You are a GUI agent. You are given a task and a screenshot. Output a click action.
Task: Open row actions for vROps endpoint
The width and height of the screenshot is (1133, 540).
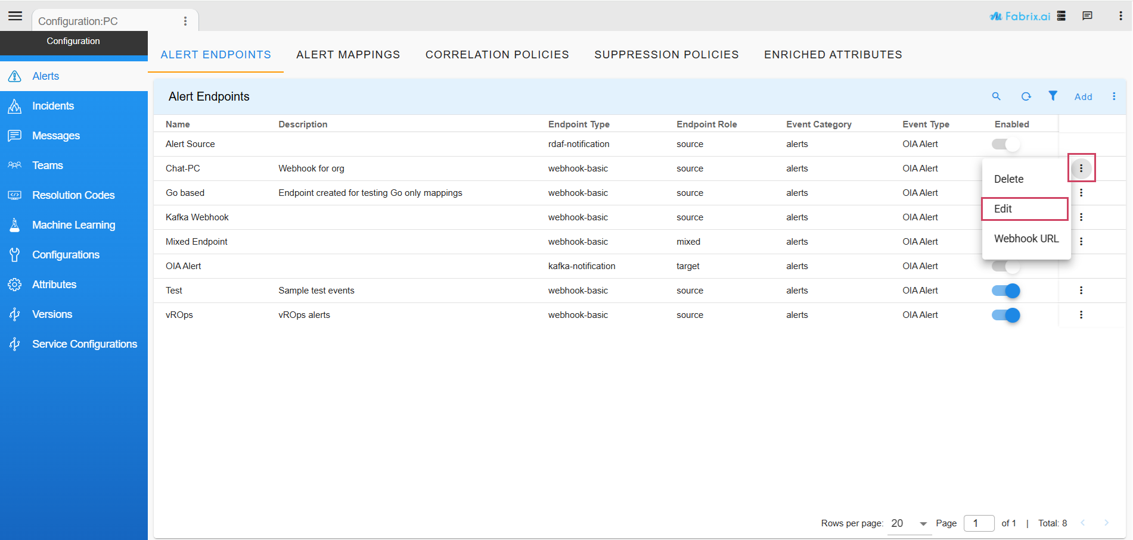[x=1081, y=315]
